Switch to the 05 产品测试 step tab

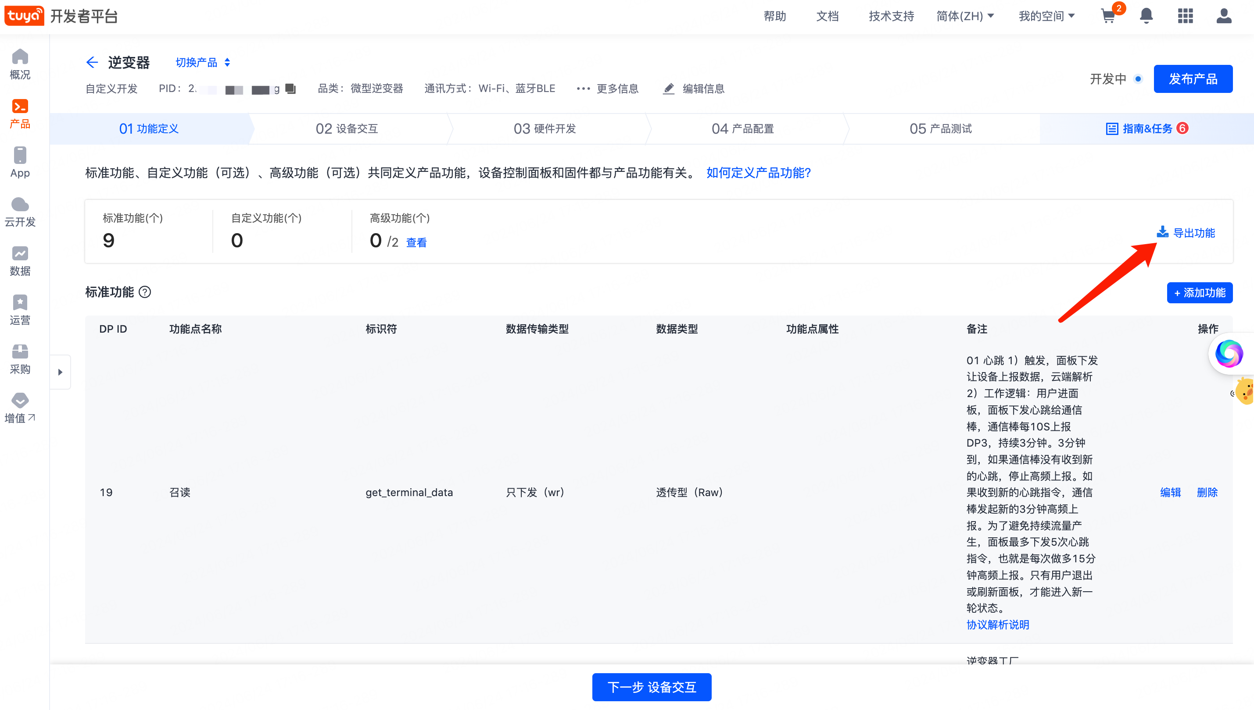point(941,129)
